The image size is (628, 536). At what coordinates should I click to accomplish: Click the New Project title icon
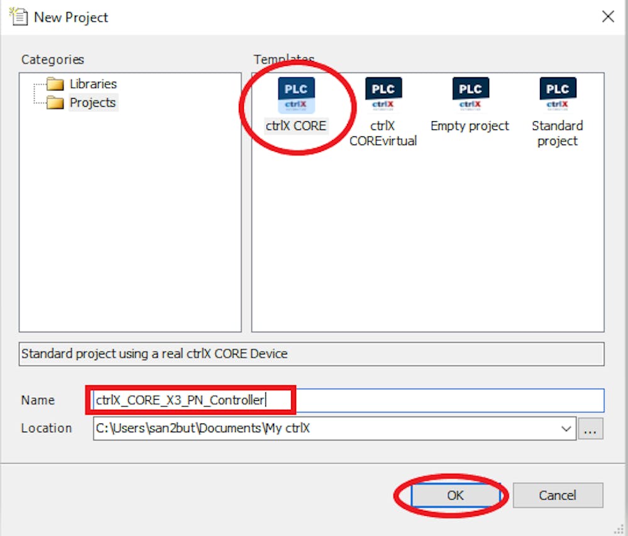pyautogui.click(x=18, y=17)
